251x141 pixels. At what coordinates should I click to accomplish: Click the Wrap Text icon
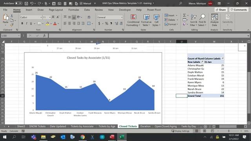[x=89, y=17]
